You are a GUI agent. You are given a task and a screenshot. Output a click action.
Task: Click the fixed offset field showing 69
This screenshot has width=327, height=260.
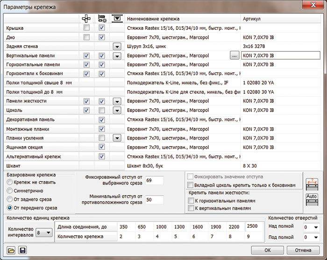[x=154, y=180]
